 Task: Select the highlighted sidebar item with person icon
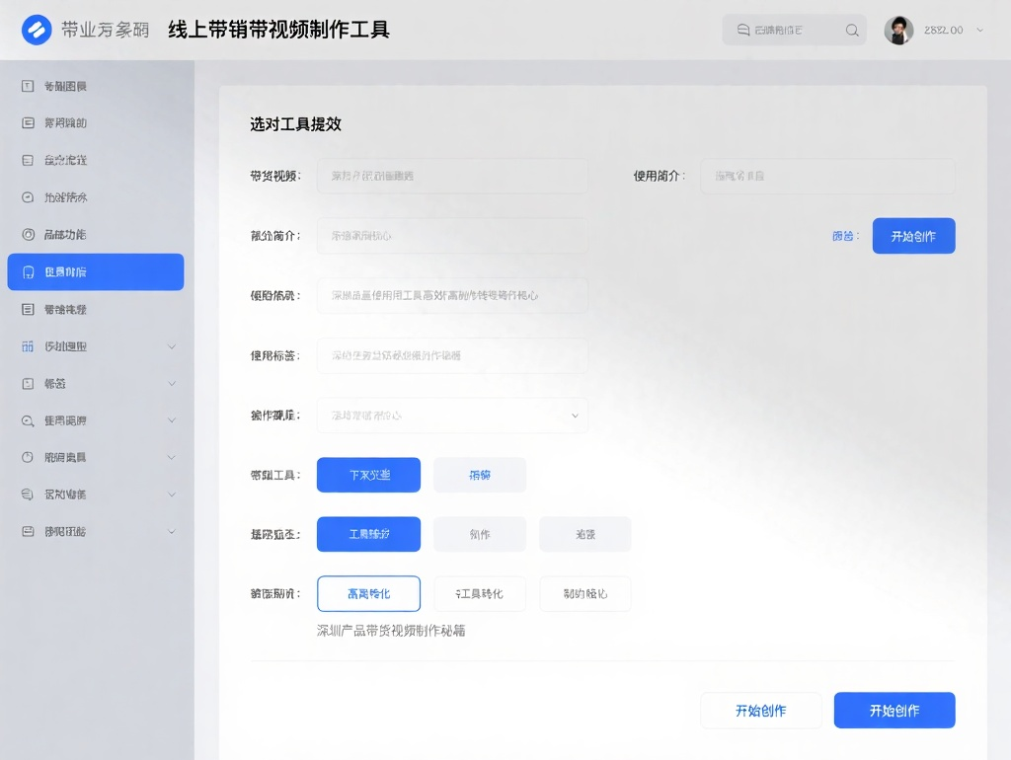[x=95, y=271]
